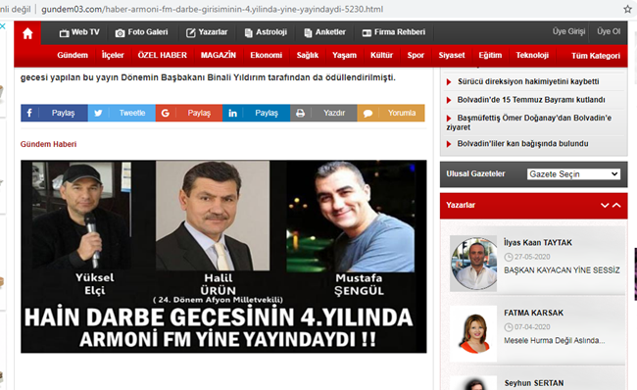
Task: Select the Spor category tab
Action: point(416,55)
